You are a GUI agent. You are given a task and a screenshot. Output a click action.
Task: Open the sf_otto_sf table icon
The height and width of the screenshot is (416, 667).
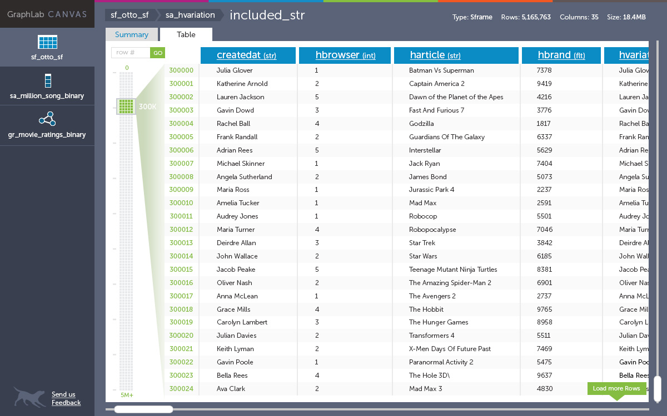(x=47, y=42)
